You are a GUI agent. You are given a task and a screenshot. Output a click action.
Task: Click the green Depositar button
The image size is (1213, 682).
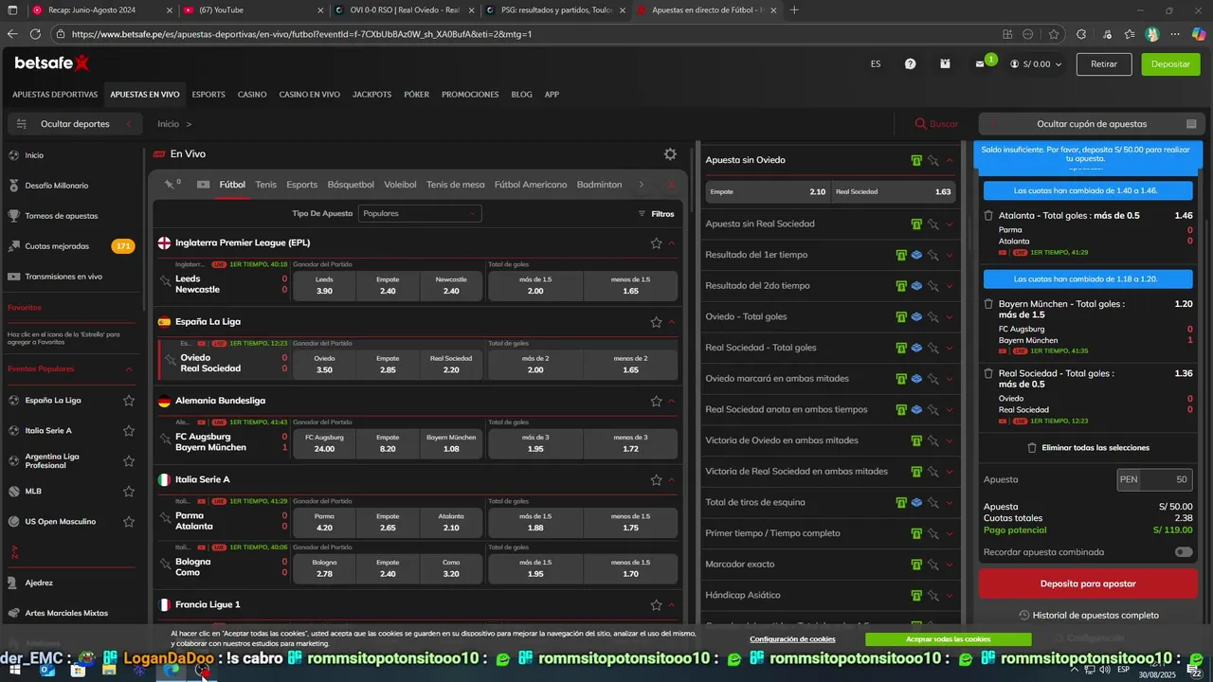tap(1170, 64)
